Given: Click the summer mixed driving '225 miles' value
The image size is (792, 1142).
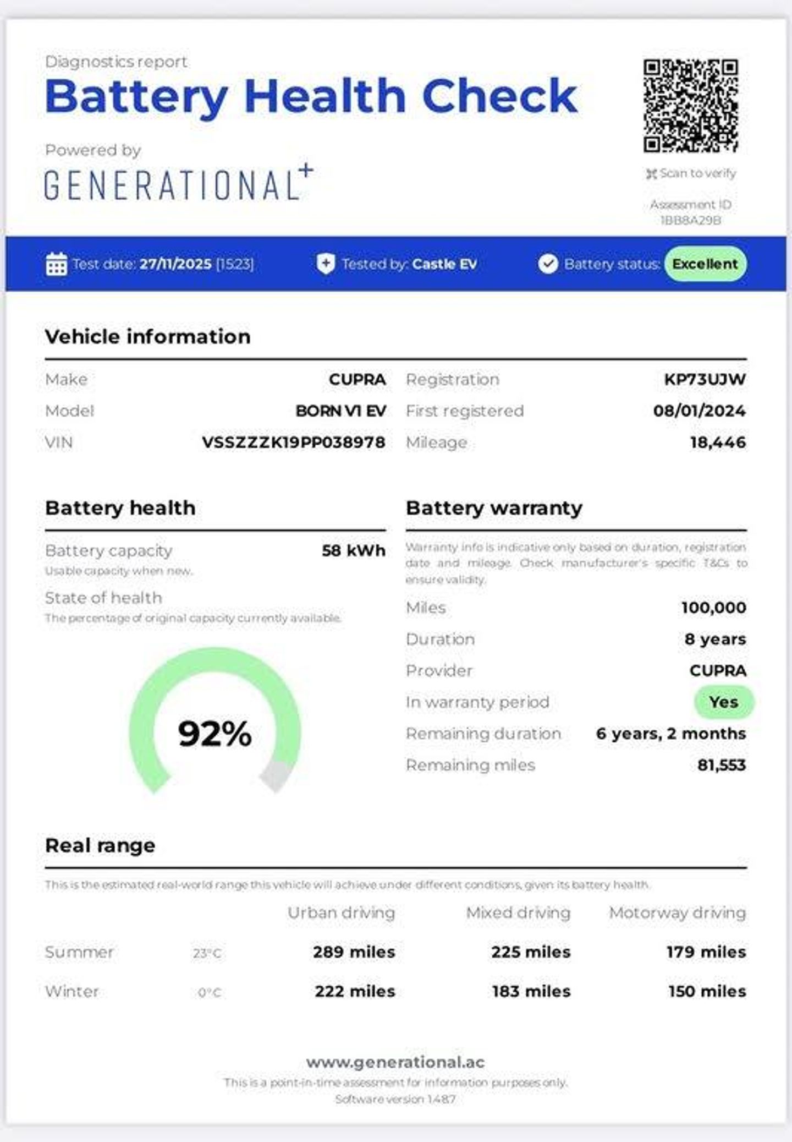Looking at the screenshot, I should (x=530, y=952).
